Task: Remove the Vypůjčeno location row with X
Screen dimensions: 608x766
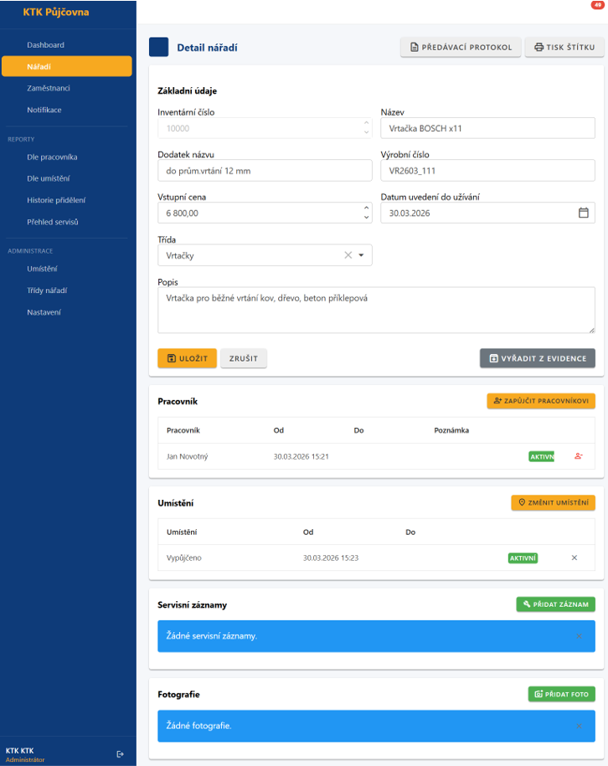Action: point(575,558)
